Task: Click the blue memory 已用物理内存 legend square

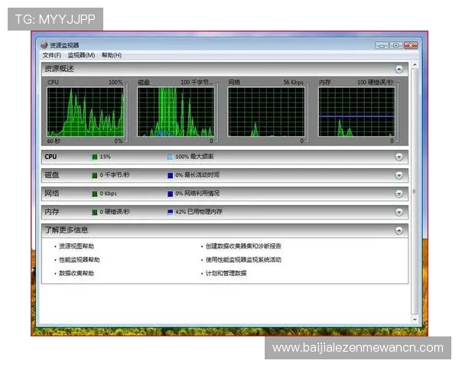Action: click(170, 212)
